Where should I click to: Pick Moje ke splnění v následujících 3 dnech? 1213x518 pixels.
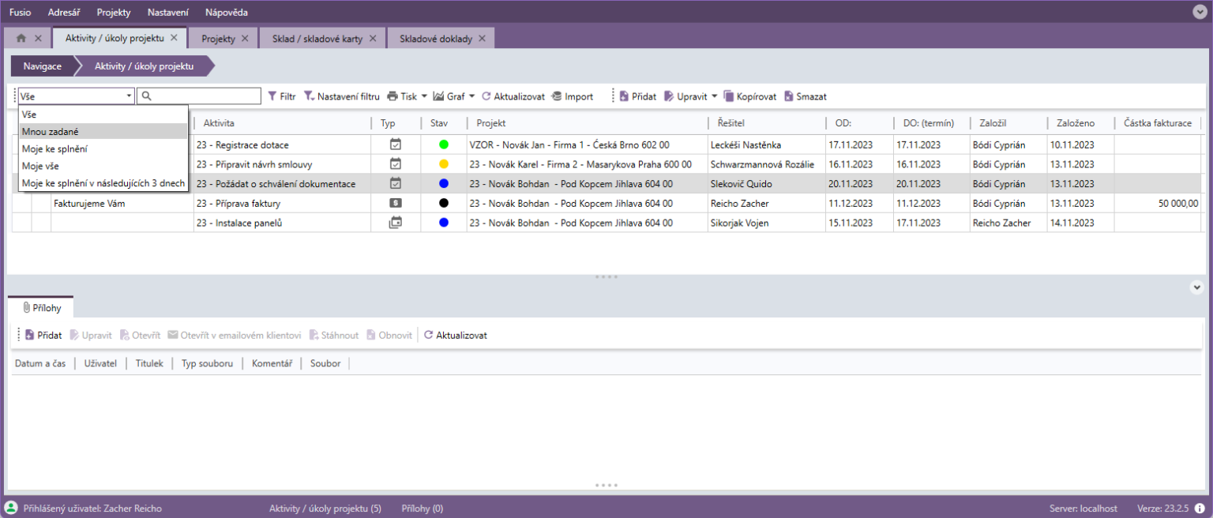pos(103,183)
